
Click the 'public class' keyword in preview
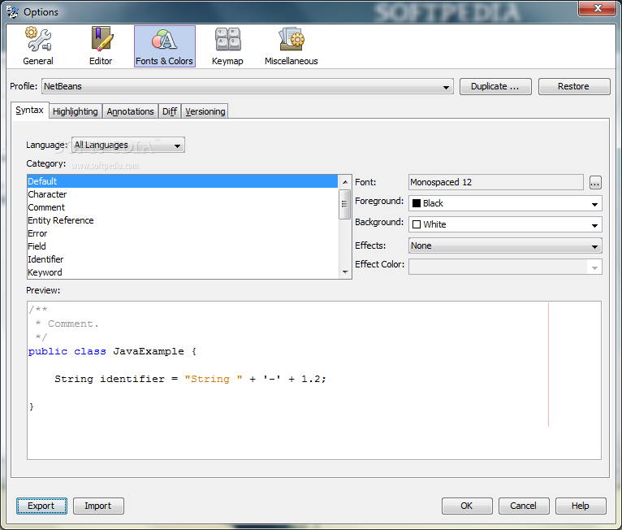(x=67, y=352)
